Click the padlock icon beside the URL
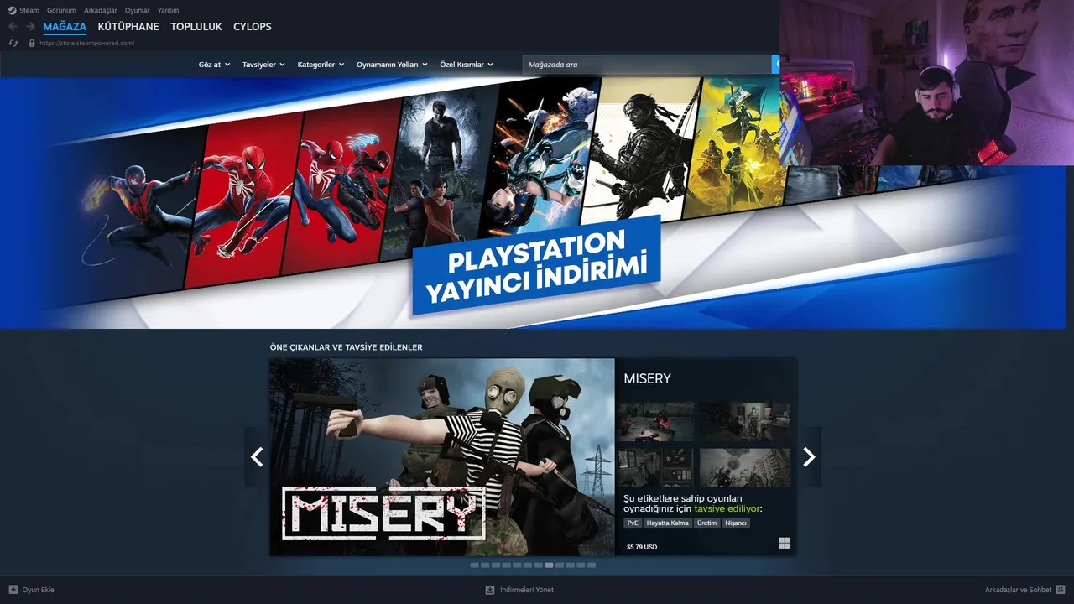This screenshot has width=1074, height=604. pyautogui.click(x=32, y=43)
